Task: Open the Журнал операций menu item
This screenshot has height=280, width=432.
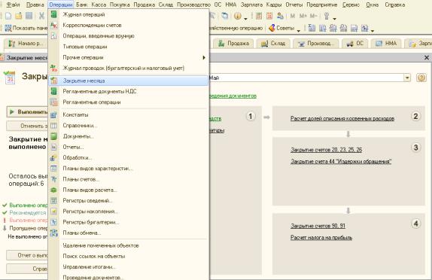Action: click(129, 14)
